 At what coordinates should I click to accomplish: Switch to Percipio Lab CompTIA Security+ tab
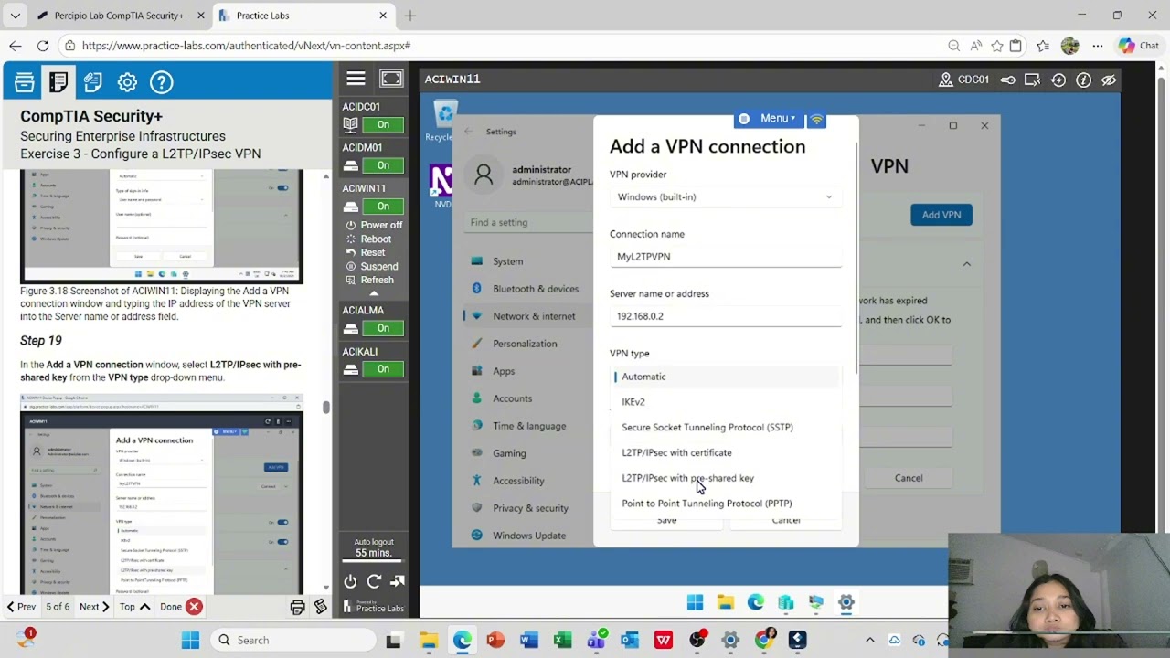coord(119,16)
